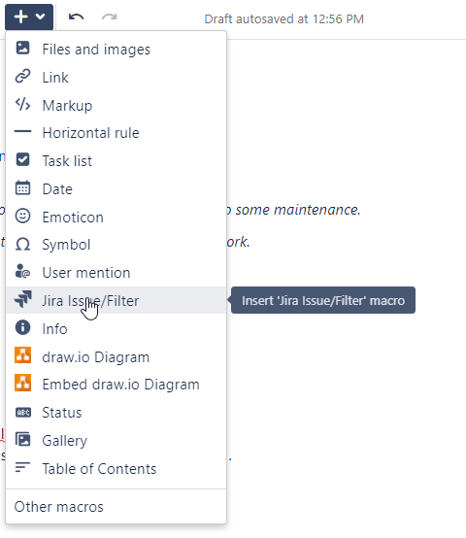Image resolution: width=466 pixels, height=538 pixels.
Task: Click the omega Symbol icon
Action: click(x=22, y=245)
